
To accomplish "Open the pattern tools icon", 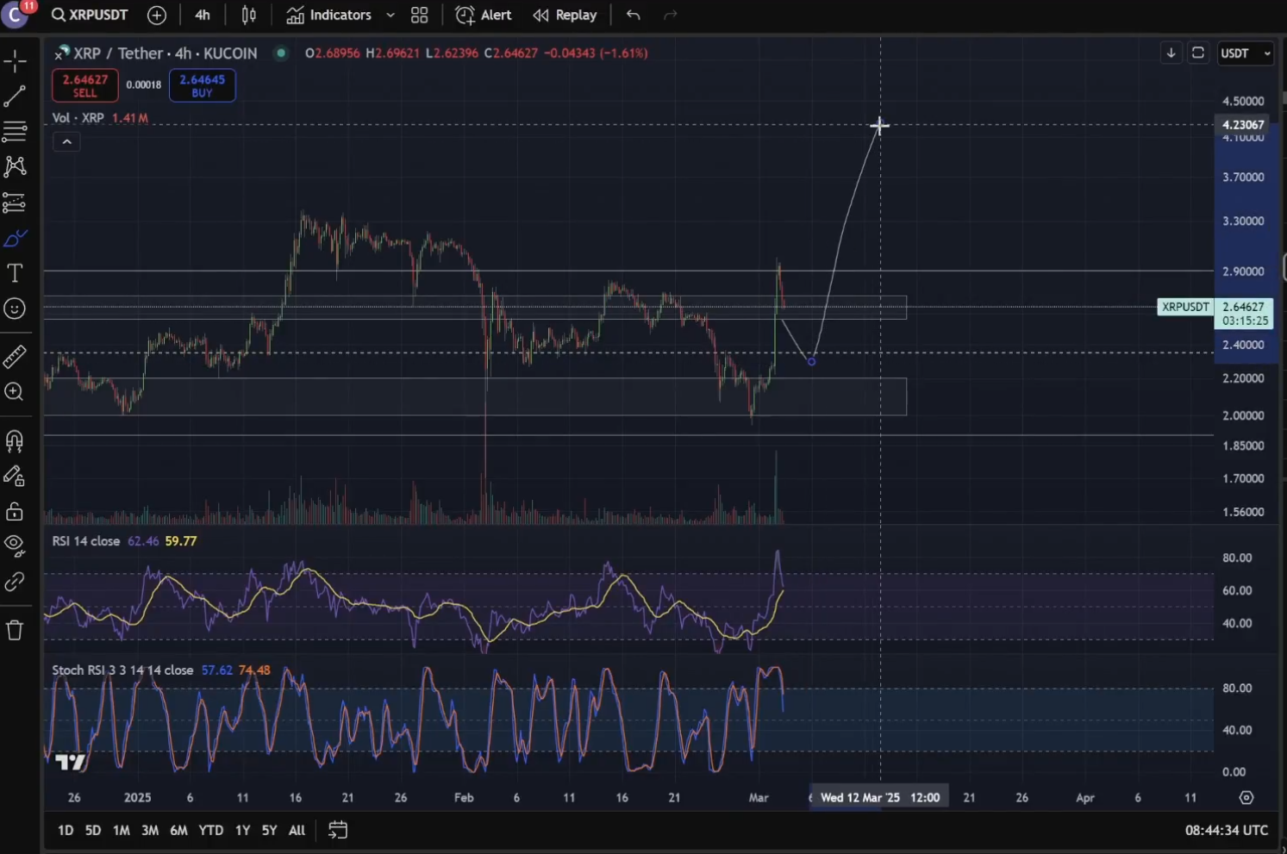I will pos(15,166).
